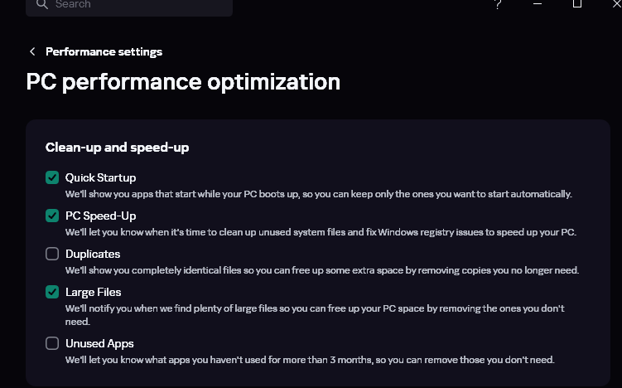Screen dimensions: 622x388
Task: Maximize the application window
Action: pos(577,4)
